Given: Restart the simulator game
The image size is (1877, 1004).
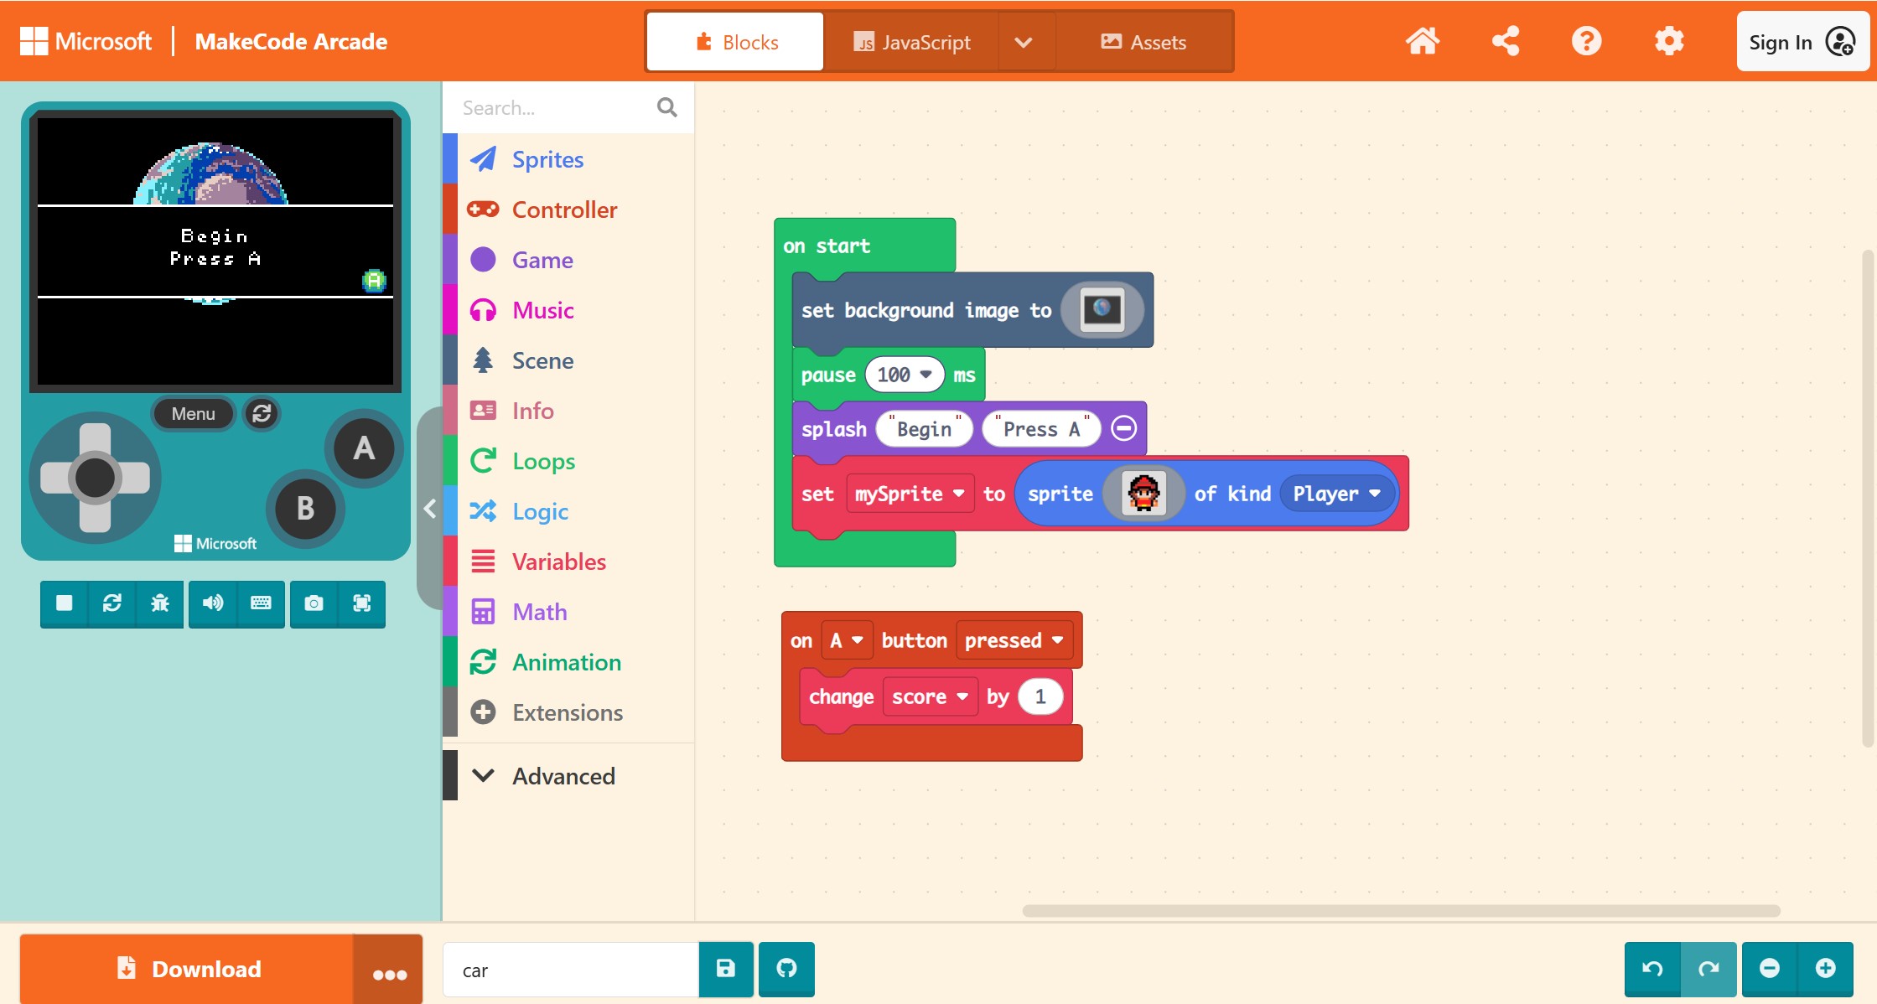Looking at the screenshot, I should [x=112, y=603].
